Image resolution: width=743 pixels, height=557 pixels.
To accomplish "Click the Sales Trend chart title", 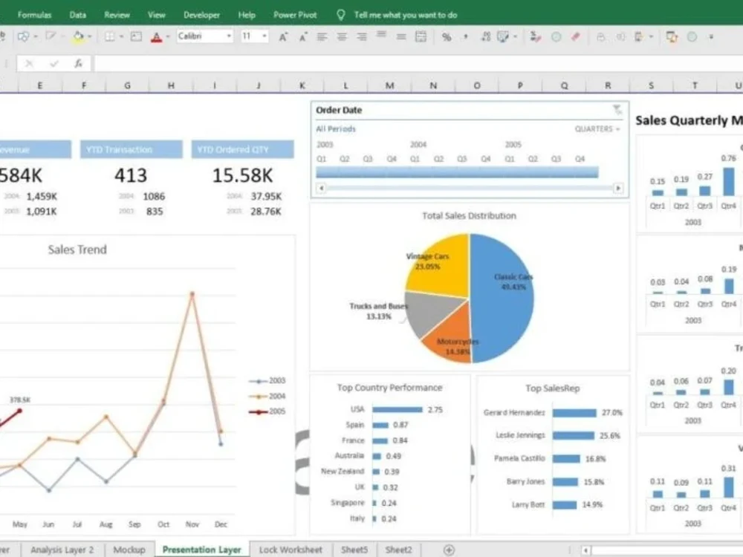I will [x=77, y=250].
